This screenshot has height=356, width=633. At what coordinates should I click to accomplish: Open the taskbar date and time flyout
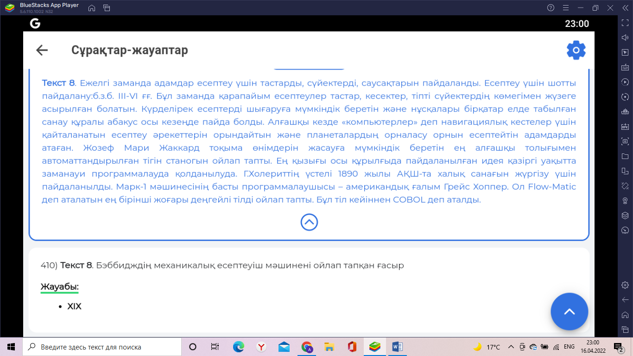pos(593,347)
